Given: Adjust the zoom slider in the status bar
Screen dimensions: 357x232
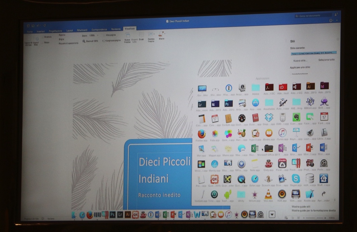Looking at the screenshot, I should [x=315, y=218].
